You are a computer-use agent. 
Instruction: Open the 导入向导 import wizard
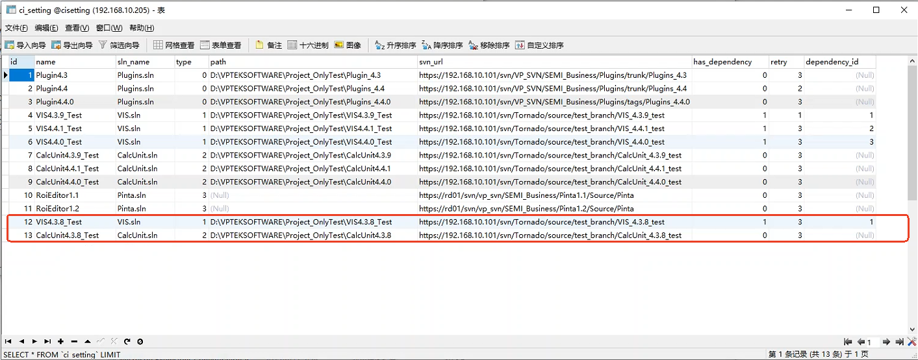(x=26, y=45)
